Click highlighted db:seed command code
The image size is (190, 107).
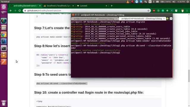tap(61, 84)
